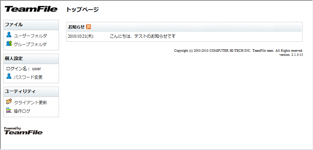313x150 pixels.
Task: Click the client update icon
Action: [x=9, y=102]
